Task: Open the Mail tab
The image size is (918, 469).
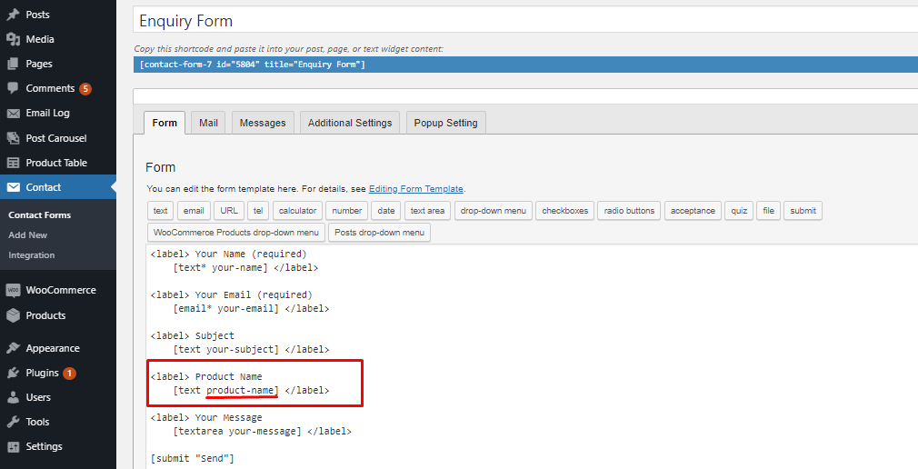Action: click(208, 123)
